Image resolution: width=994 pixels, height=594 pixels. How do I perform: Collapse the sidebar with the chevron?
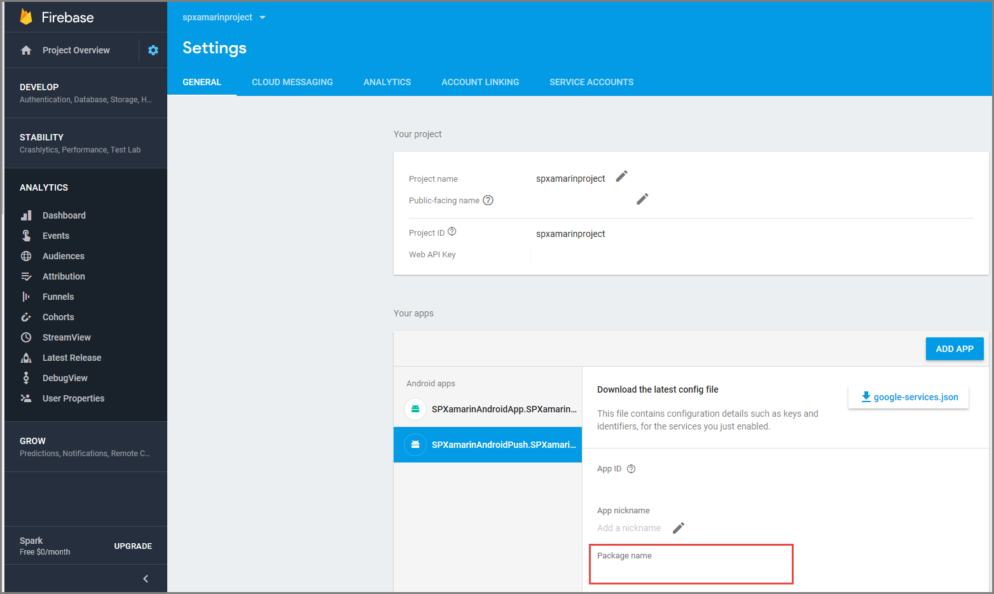coord(146,579)
